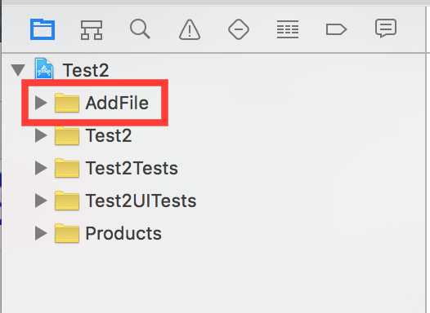Select the Test2UITests folder

pos(125,201)
